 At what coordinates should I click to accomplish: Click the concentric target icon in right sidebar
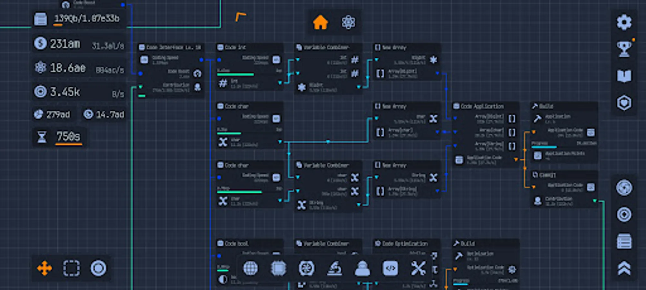[x=624, y=215]
